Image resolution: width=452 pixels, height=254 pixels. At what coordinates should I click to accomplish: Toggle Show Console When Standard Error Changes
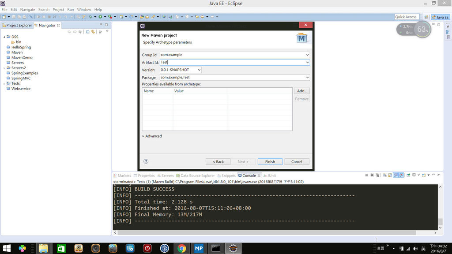(x=401, y=176)
